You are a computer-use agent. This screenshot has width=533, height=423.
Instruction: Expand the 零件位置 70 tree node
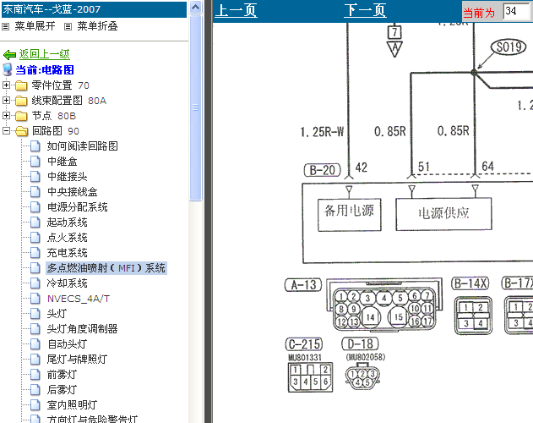pyautogui.click(x=6, y=85)
